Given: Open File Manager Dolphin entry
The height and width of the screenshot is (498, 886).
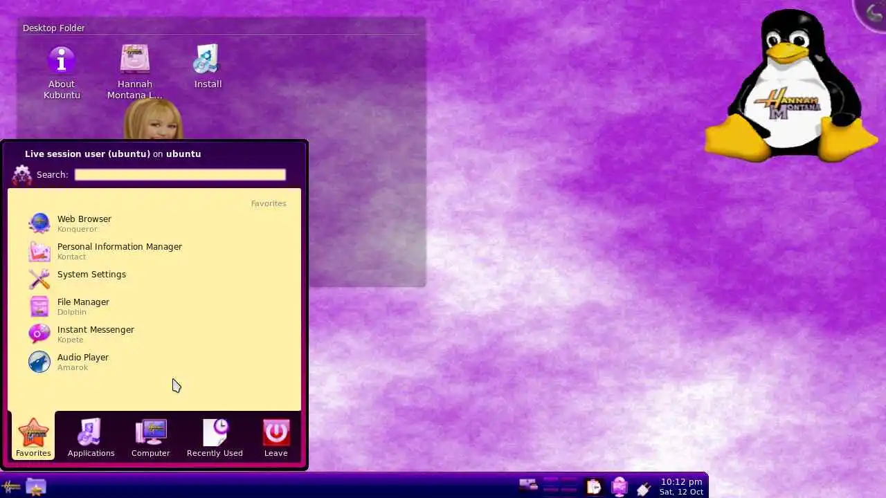Looking at the screenshot, I should 154,306.
